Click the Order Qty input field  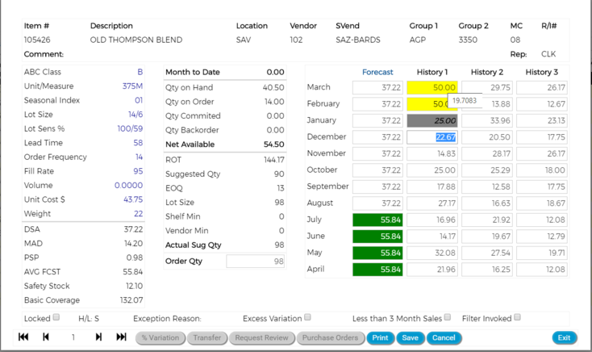256,262
